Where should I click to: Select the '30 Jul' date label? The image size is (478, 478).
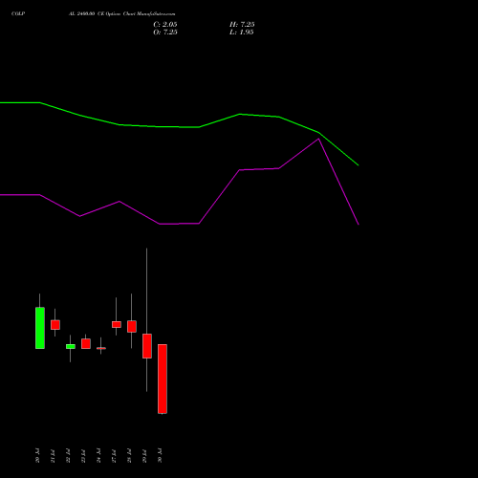point(160,456)
